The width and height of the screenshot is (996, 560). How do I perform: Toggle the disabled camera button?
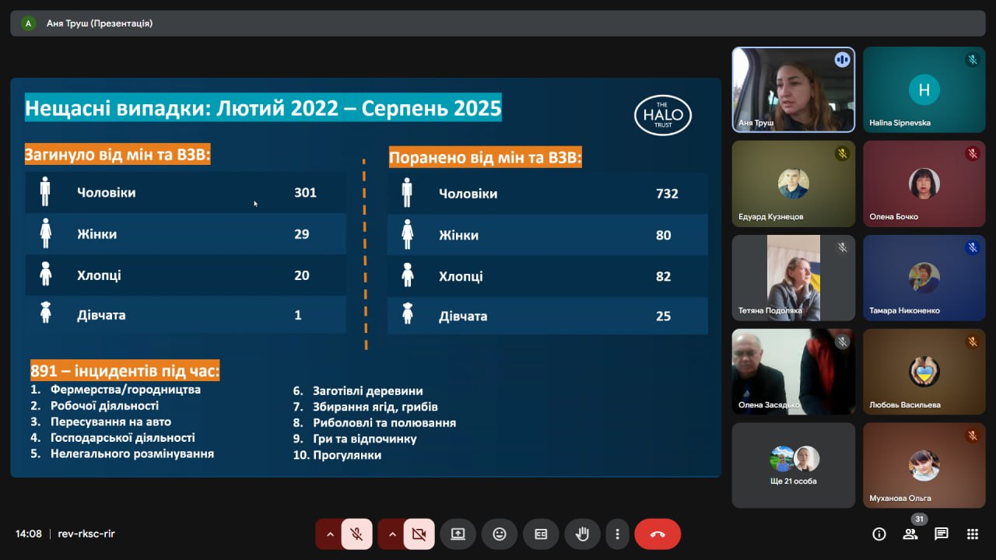[x=419, y=534]
